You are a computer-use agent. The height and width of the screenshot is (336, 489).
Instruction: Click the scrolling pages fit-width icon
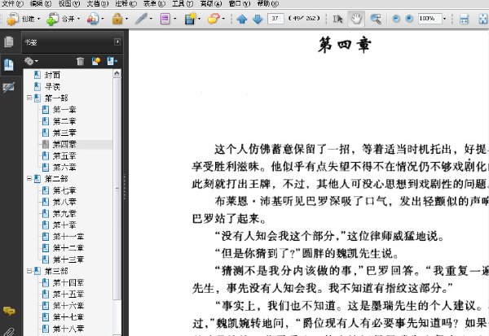click(464, 19)
